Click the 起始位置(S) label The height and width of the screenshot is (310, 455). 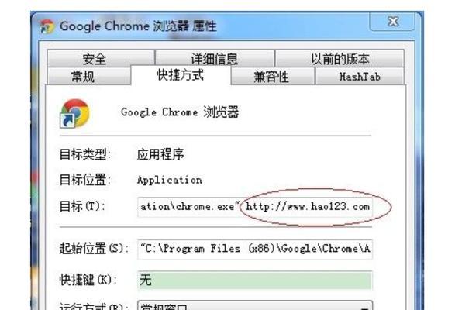click(x=92, y=249)
